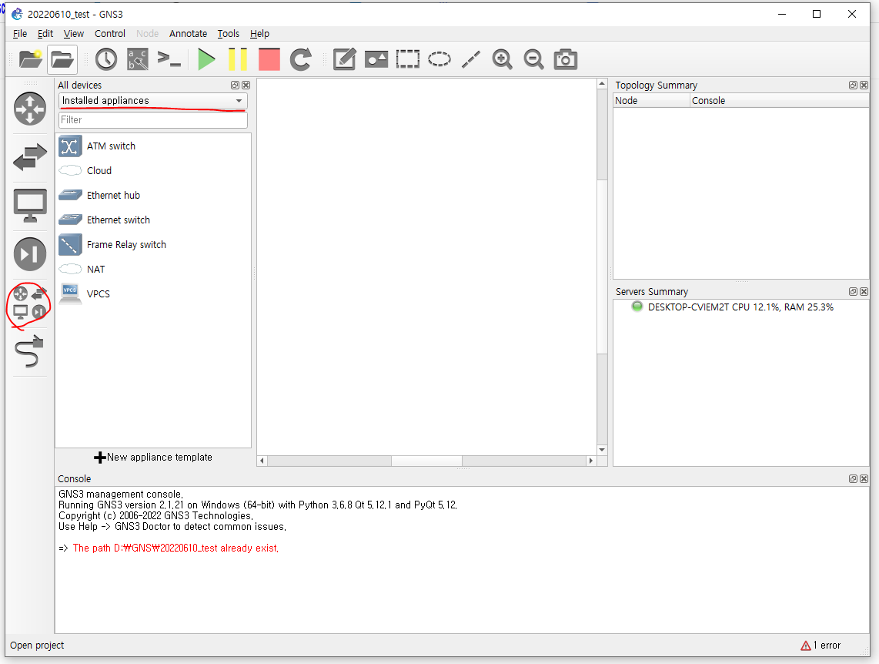Open the Help menu
The image size is (879, 664).
(x=259, y=34)
